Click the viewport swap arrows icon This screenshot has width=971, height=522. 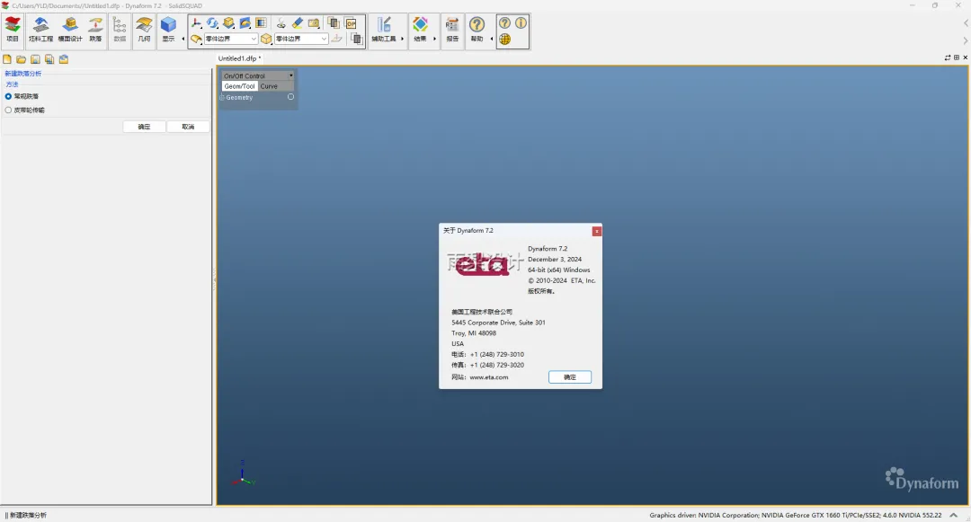click(x=948, y=58)
